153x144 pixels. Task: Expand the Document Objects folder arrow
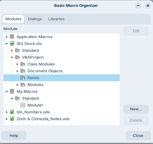coord(17,71)
